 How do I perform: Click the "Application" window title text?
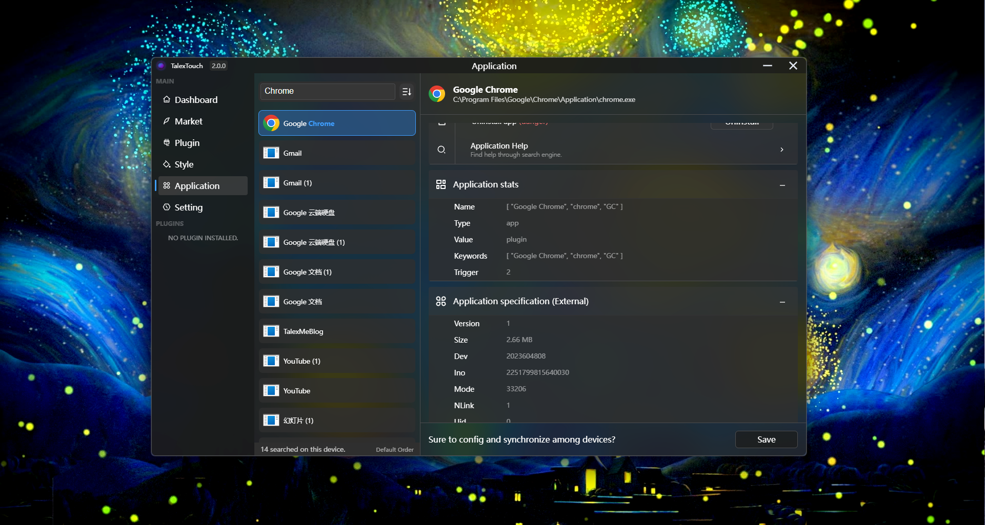point(494,66)
